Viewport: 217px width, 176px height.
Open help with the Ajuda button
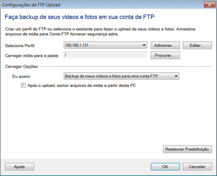(x=19, y=167)
